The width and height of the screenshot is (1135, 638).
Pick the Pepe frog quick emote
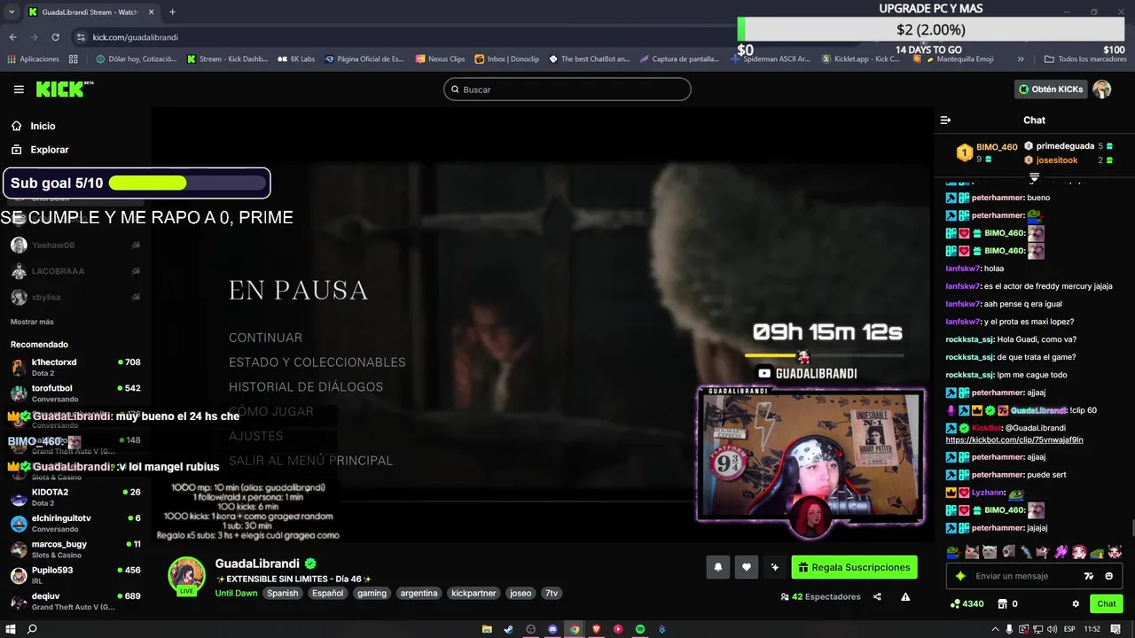953,552
